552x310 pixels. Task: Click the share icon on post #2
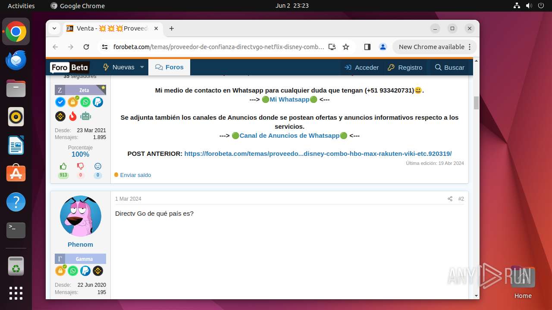point(450,199)
